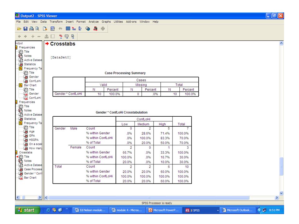Click the Insert Text toolbar icon

click(73, 36)
